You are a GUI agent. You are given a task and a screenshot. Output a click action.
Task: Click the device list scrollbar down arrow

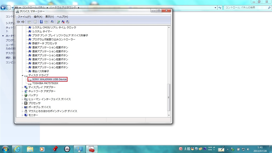pos(169,115)
